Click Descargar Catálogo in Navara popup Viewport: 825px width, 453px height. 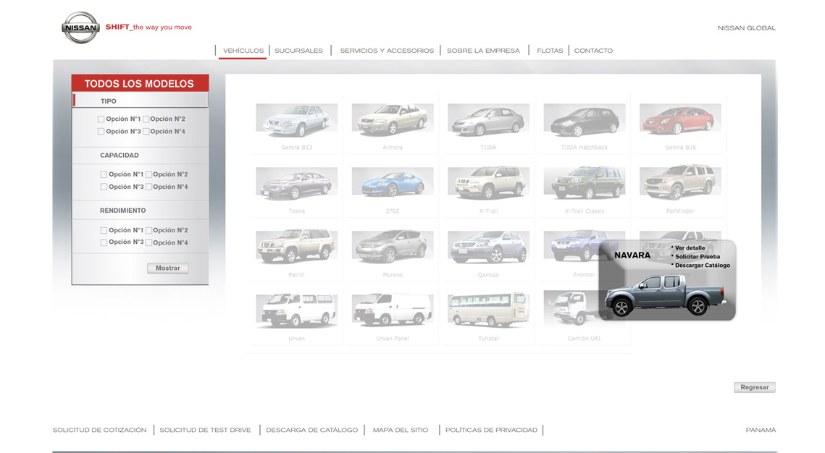703,266
